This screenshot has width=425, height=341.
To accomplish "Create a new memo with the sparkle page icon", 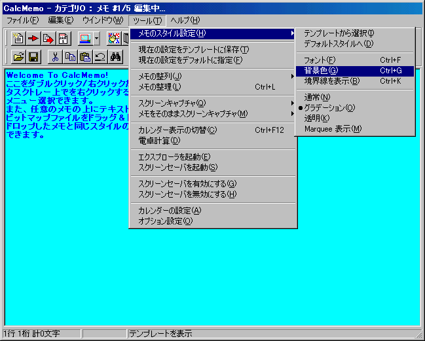I will pos(19,39).
